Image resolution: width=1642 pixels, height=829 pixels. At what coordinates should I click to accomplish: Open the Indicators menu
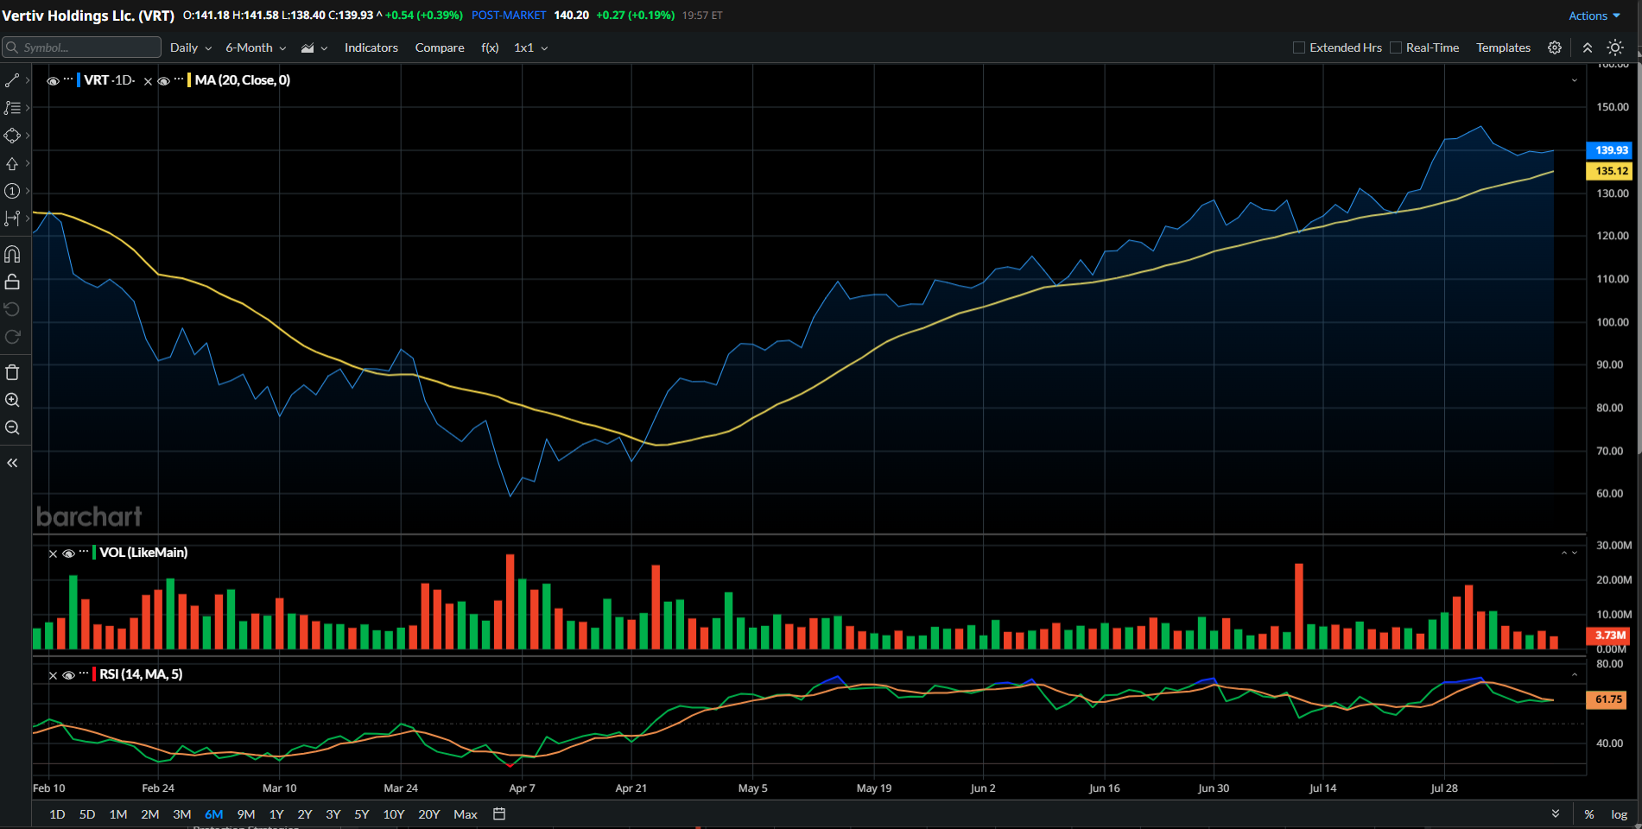(x=371, y=47)
